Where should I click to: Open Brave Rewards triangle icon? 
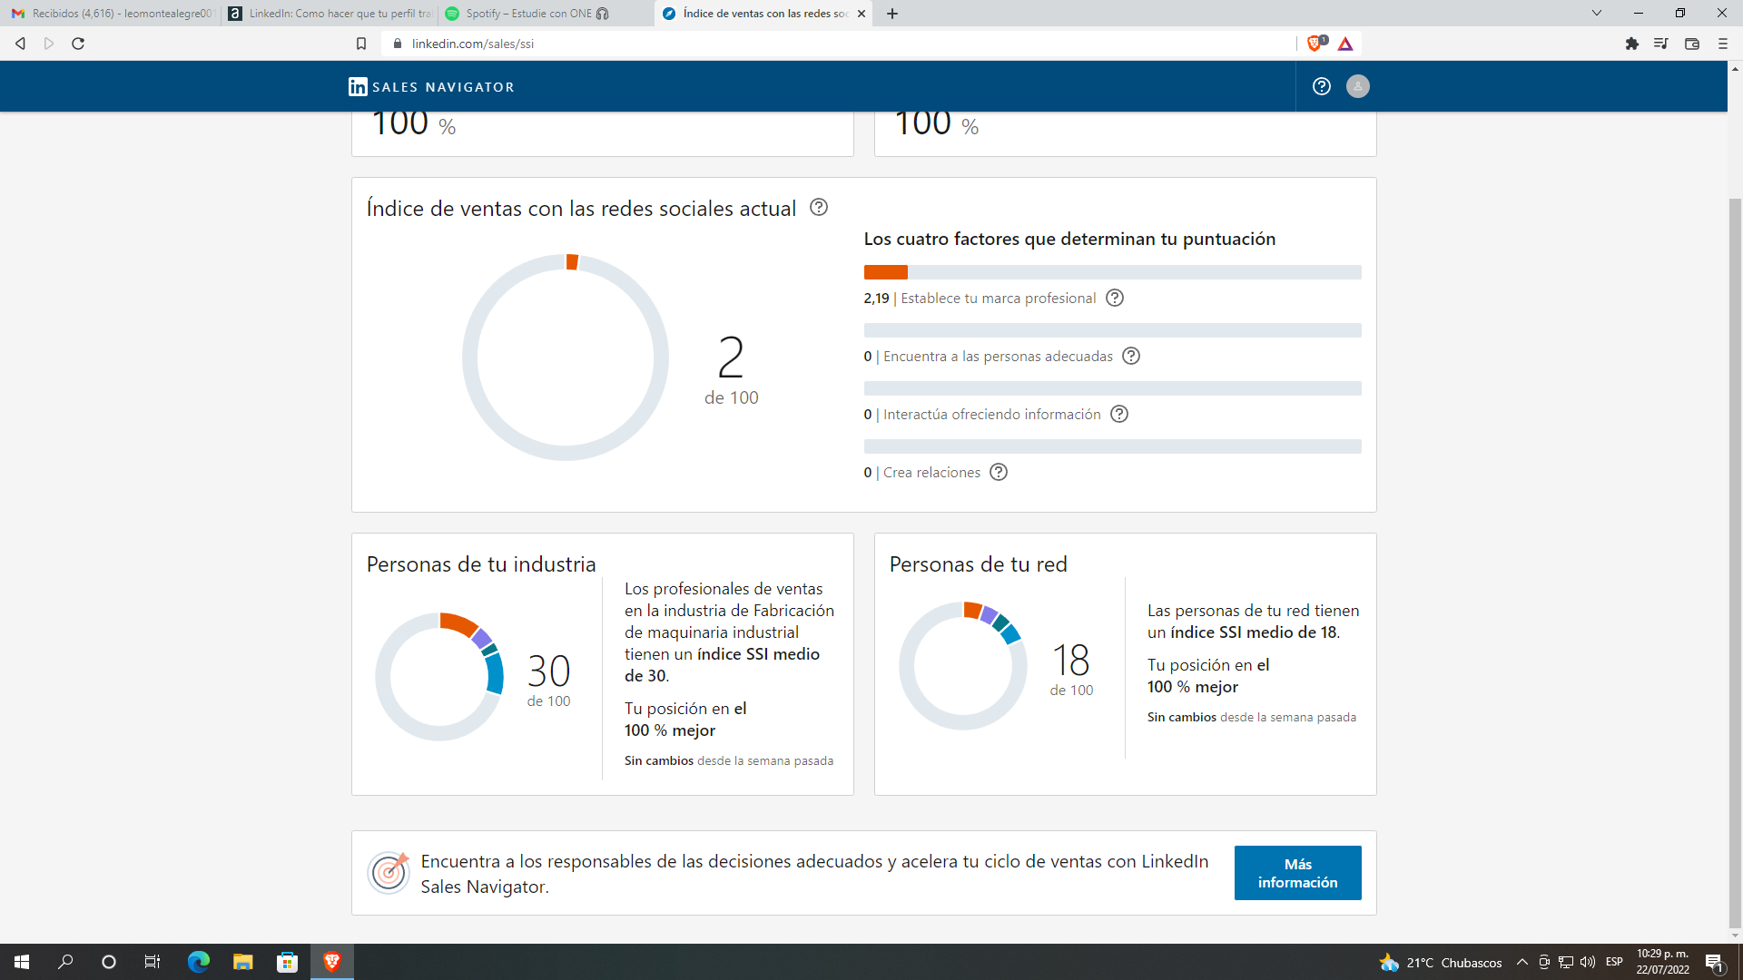coord(1345,44)
